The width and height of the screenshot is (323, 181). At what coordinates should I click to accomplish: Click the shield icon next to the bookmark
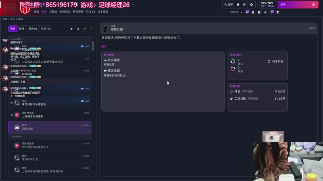coord(244,4)
